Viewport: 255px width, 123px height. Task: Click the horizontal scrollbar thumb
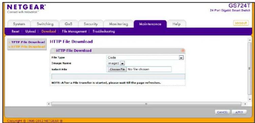click(146, 104)
